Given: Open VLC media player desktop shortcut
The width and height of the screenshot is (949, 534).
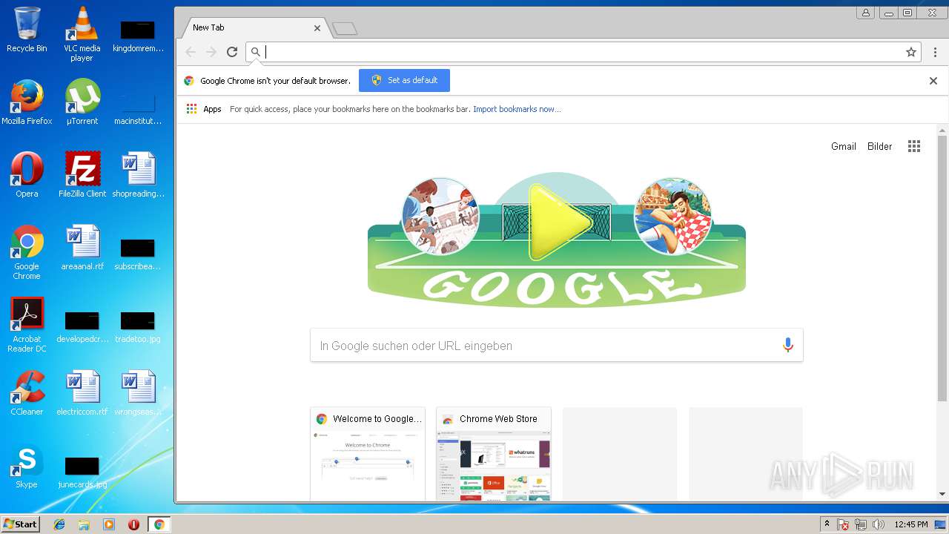Looking at the screenshot, I should [x=82, y=34].
